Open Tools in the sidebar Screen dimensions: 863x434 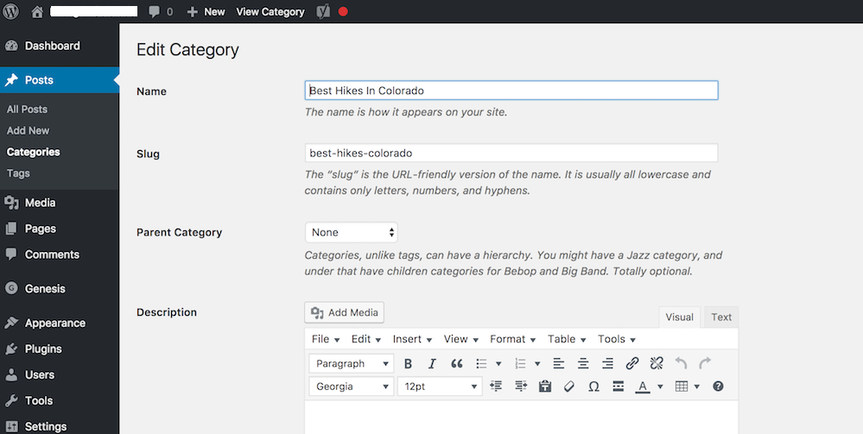click(x=60, y=401)
